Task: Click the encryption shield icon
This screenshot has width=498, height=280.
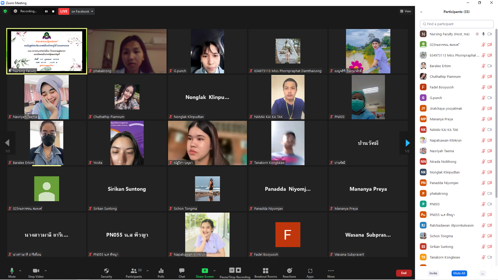Action: click(5, 11)
